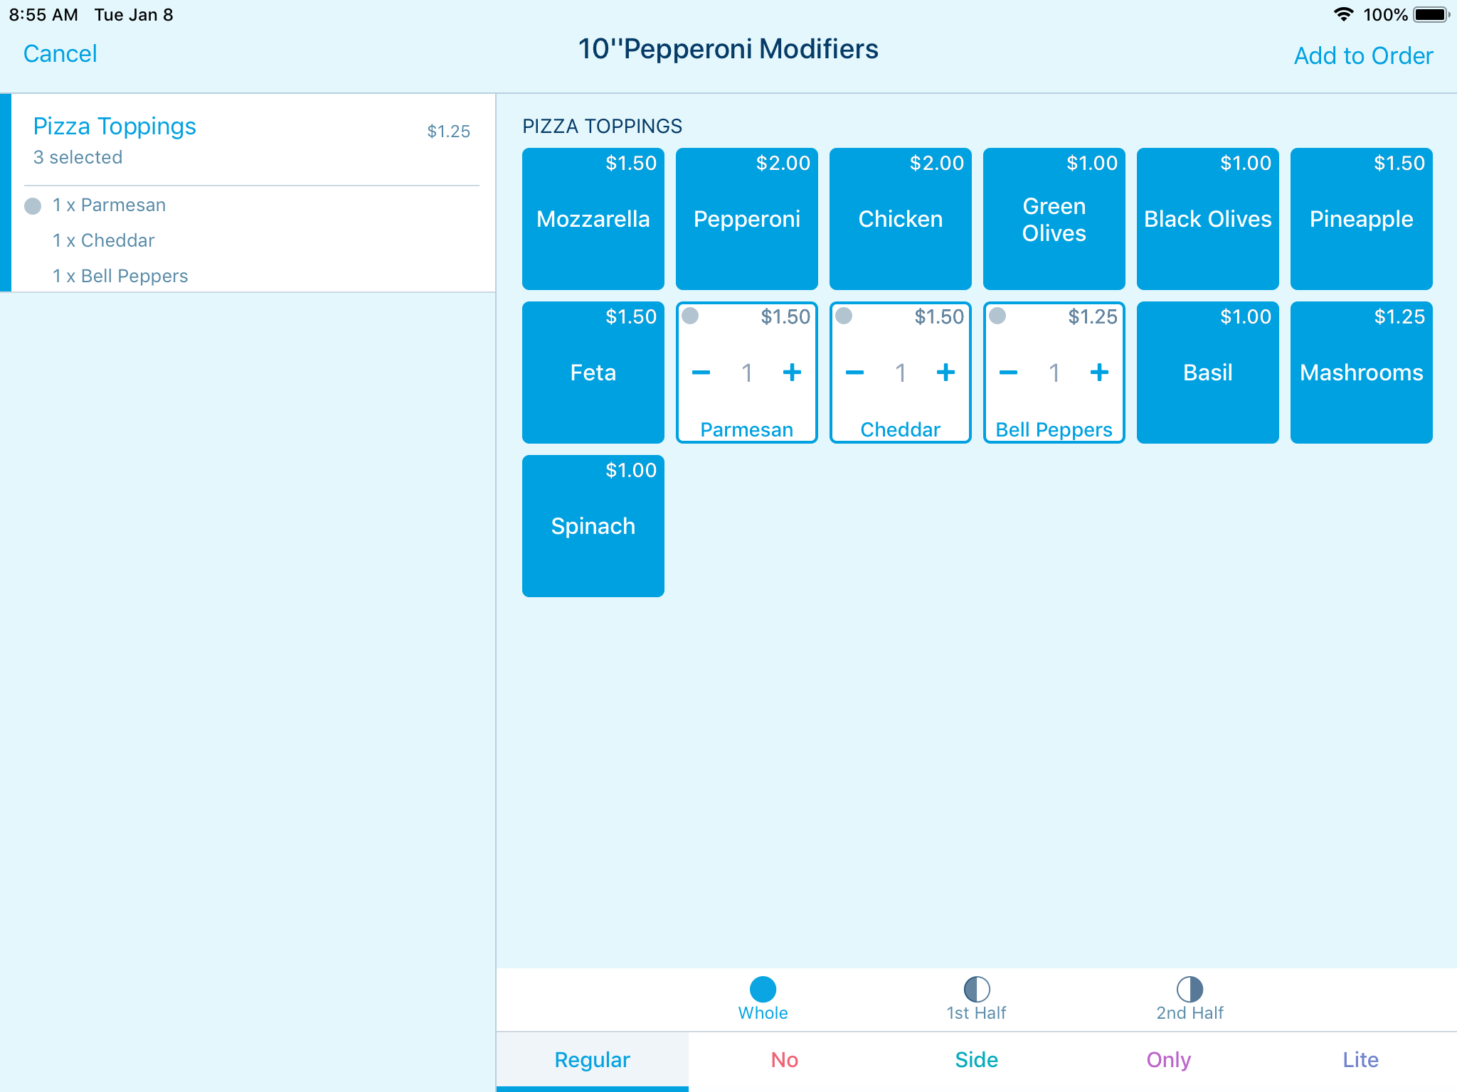This screenshot has height=1092, width=1457.
Task: Decrease Bell Peppers quantity with minus
Action: [x=1008, y=373]
